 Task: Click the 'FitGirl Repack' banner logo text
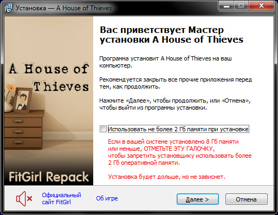tap(49, 177)
